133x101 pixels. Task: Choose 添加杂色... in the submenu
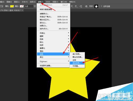[x=77, y=63]
